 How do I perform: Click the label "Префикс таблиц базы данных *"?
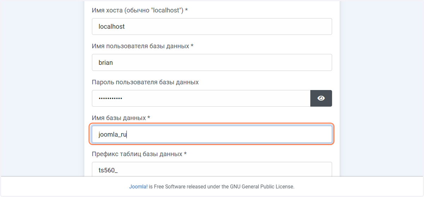pyautogui.click(x=139, y=154)
